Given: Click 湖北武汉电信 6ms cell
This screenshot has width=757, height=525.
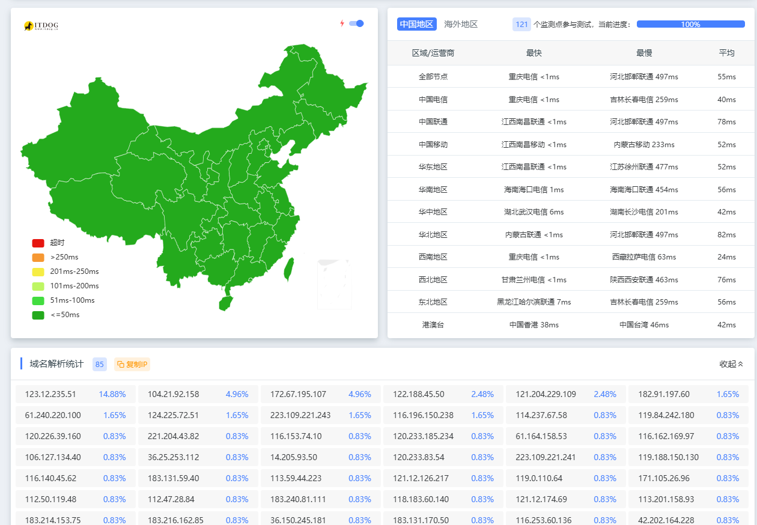Looking at the screenshot, I should 534,212.
